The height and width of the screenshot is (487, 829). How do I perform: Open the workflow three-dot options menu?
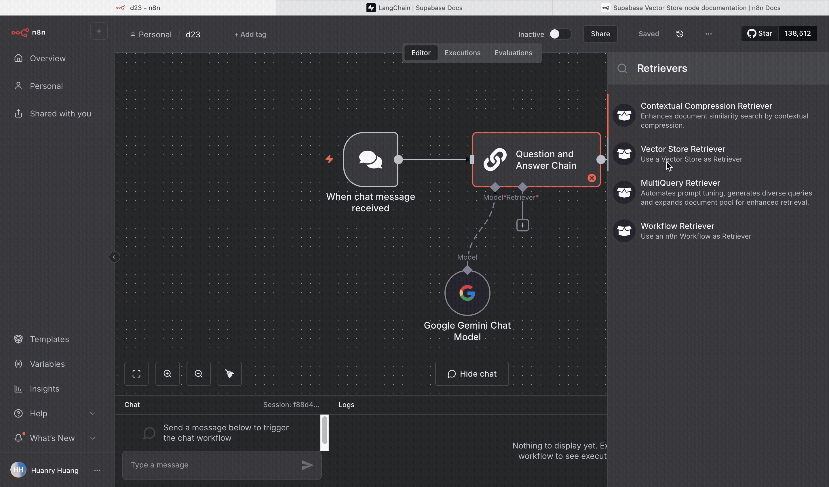click(x=709, y=34)
